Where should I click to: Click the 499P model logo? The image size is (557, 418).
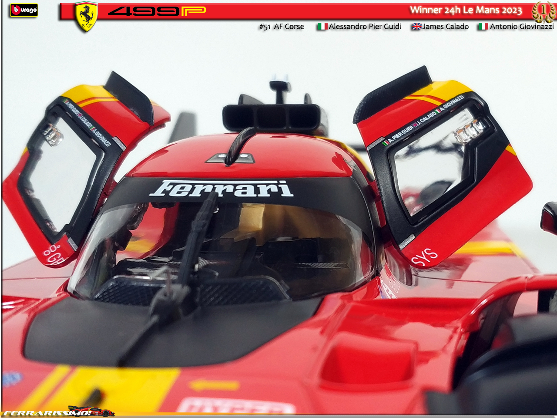point(157,11)
